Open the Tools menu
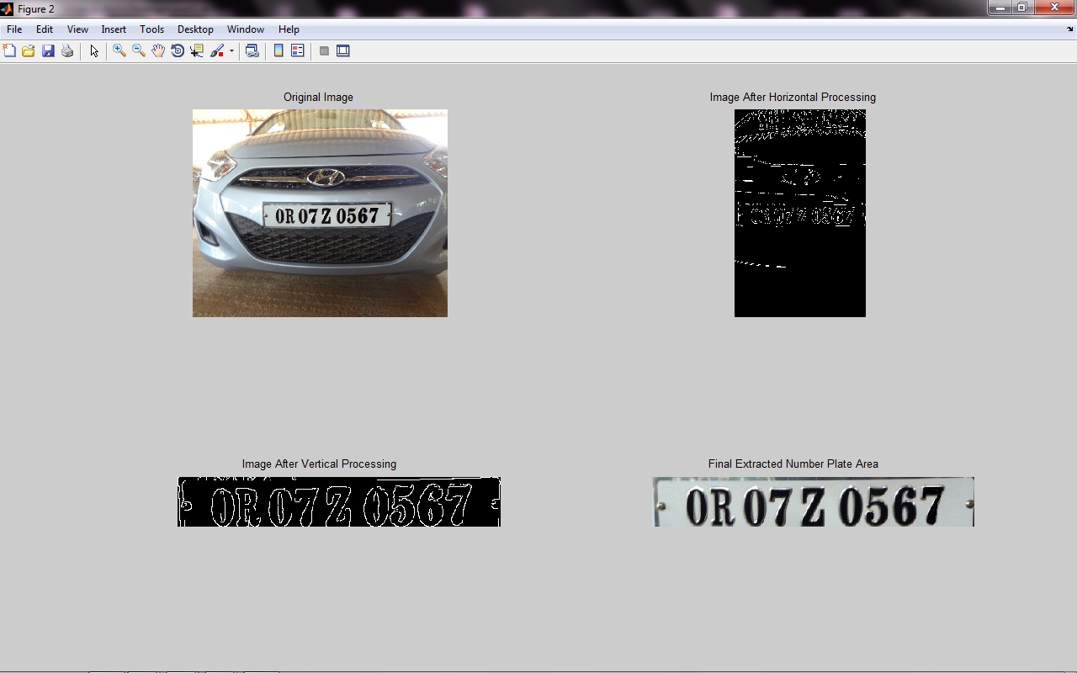Viewport: 1077px width, 673px height. pyautogui.click(x=151, y=29)
